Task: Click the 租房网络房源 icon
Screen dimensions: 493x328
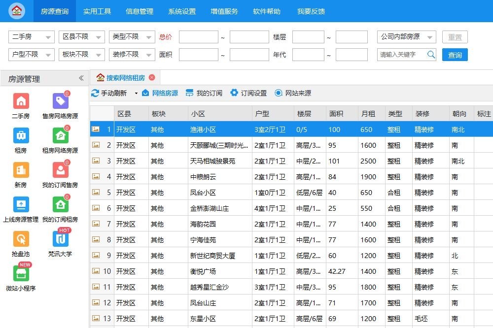Action: pos(60,136)
